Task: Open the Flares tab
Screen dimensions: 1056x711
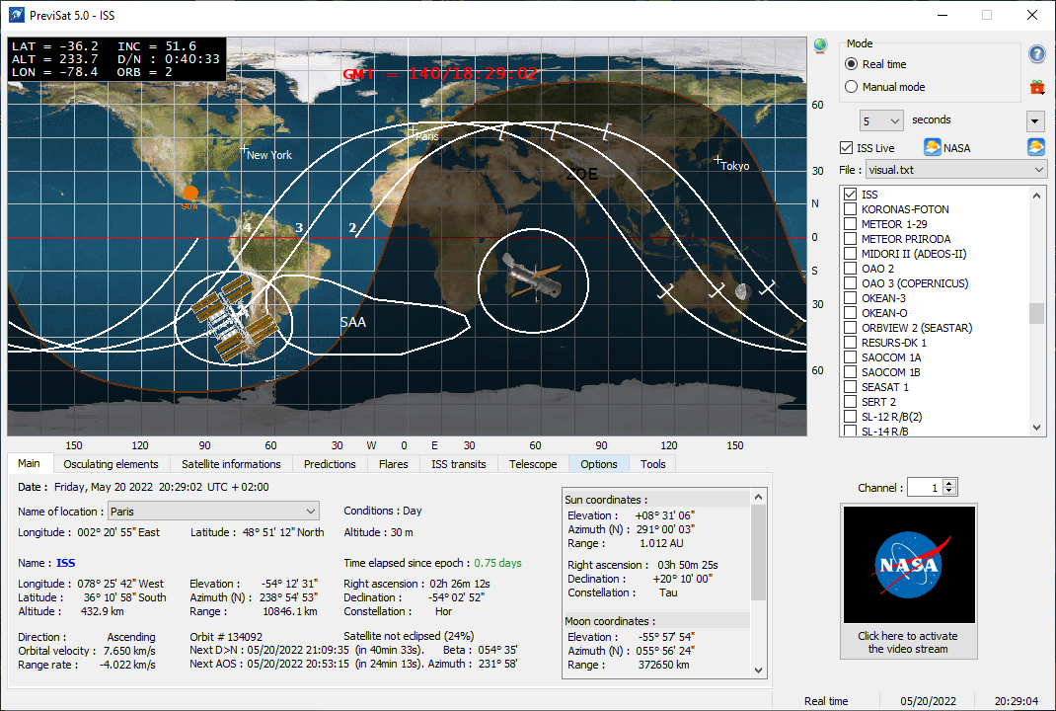Action: [394, 464]
